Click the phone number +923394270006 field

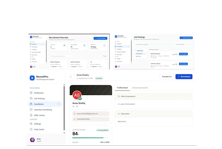(91, 119)
